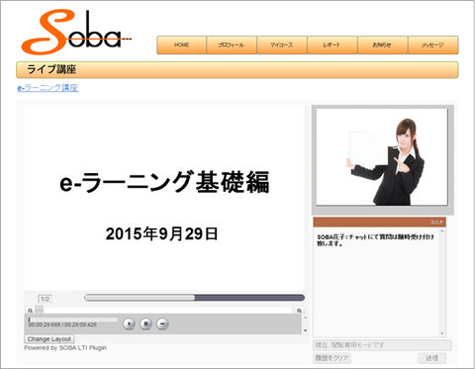Click the 送信 send button
Screen dimensions: 475x369
coord(431,358)
